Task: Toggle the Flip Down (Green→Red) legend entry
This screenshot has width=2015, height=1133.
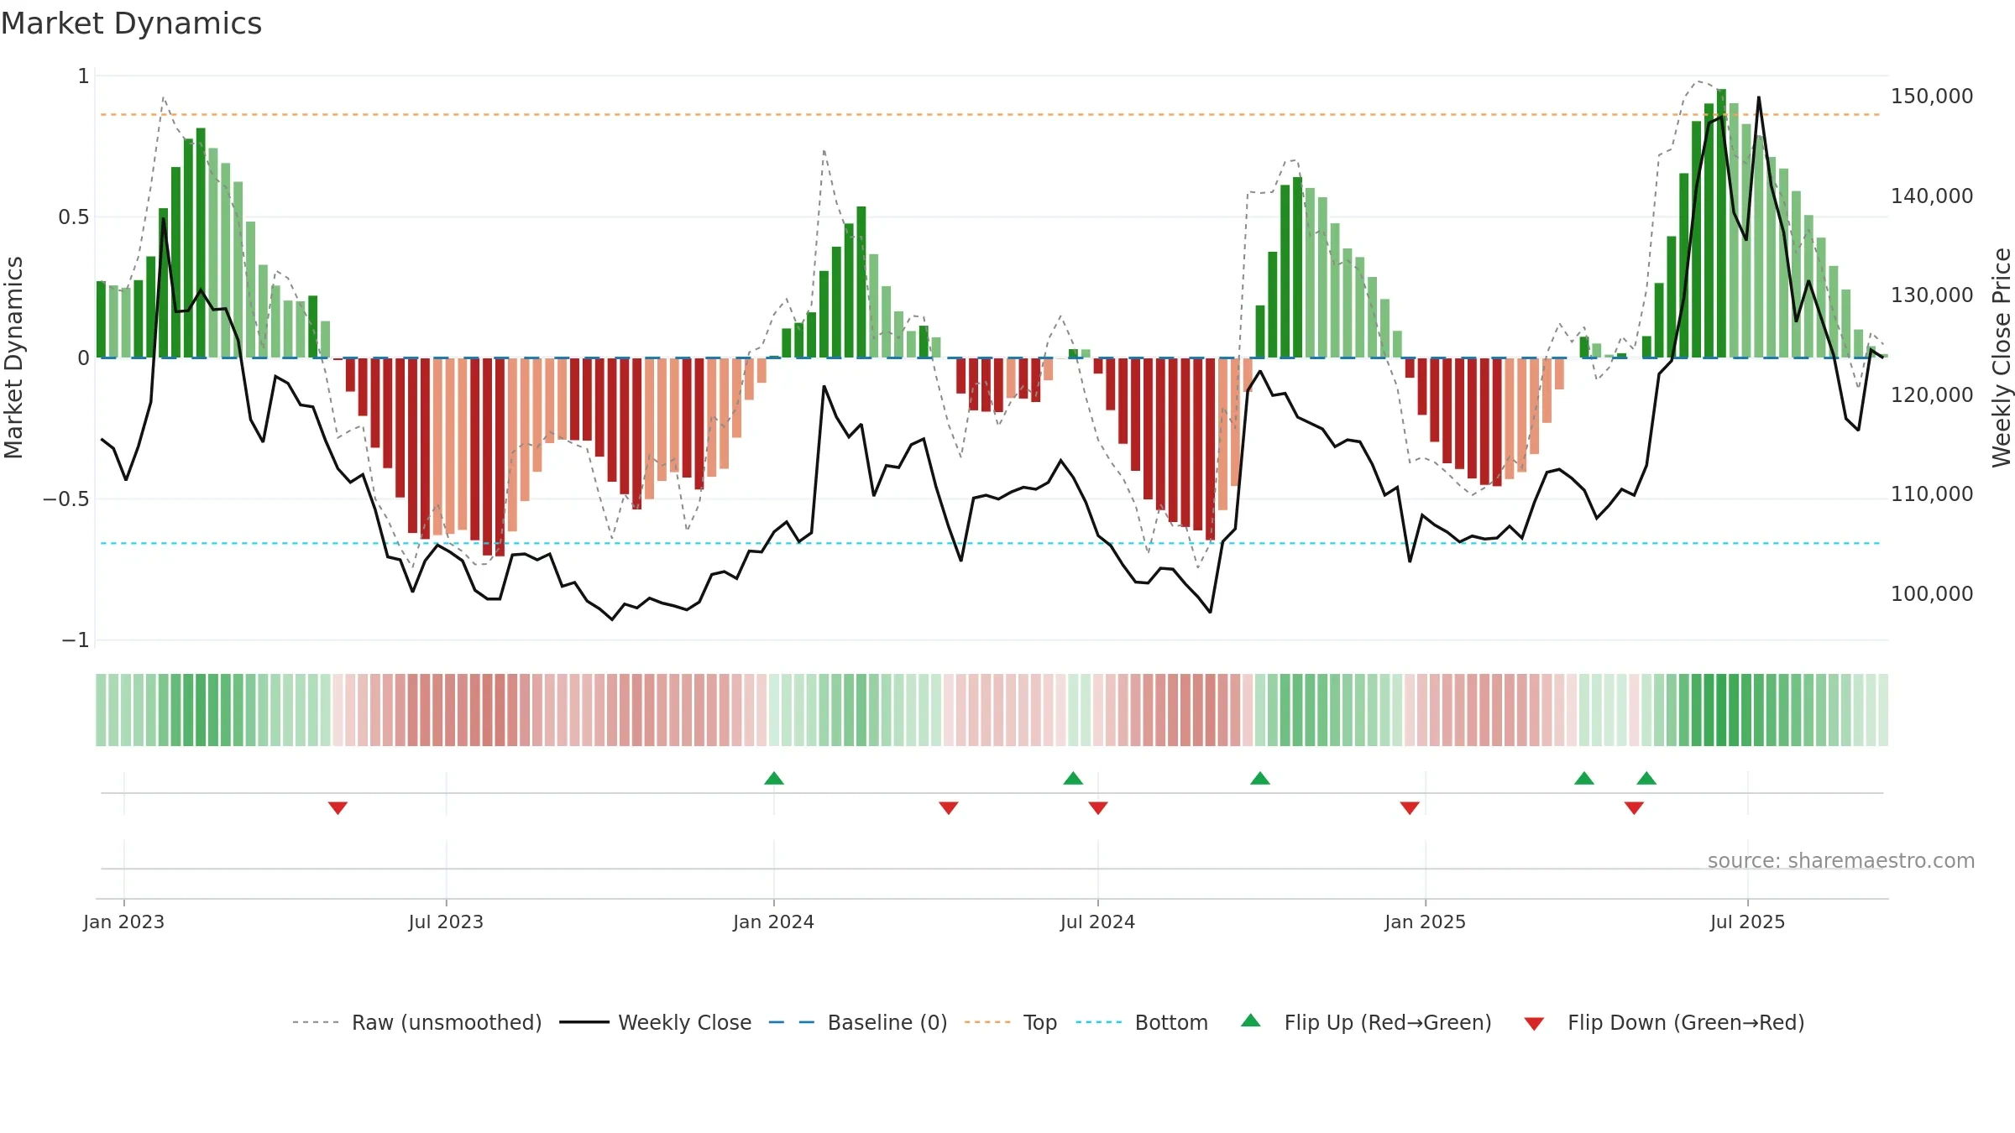Action: pos(1664,1022)
